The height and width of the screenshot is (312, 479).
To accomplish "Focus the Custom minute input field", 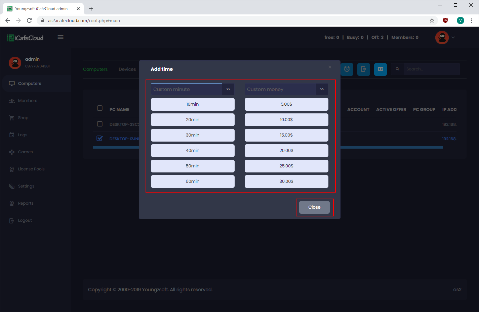I will [x=186, y=89].
